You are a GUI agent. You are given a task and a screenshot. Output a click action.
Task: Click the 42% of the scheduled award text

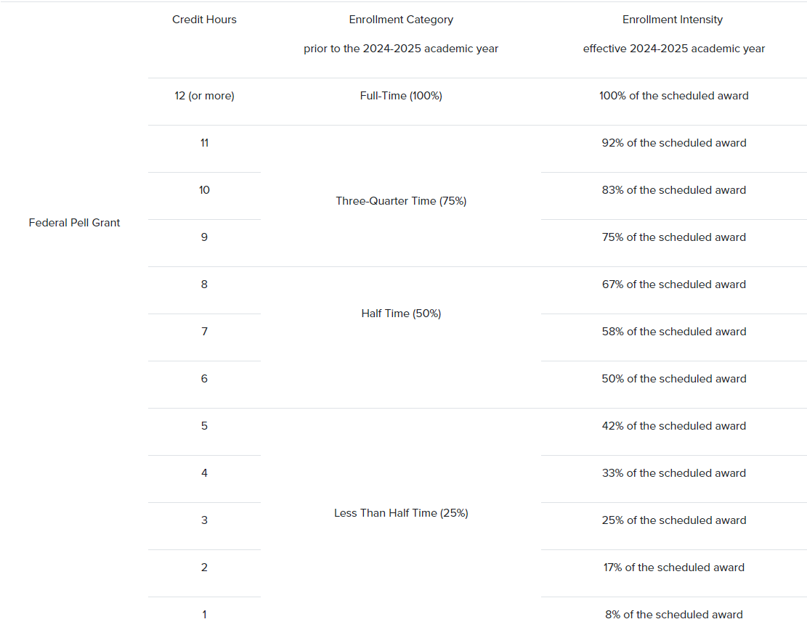click(673, 426)
